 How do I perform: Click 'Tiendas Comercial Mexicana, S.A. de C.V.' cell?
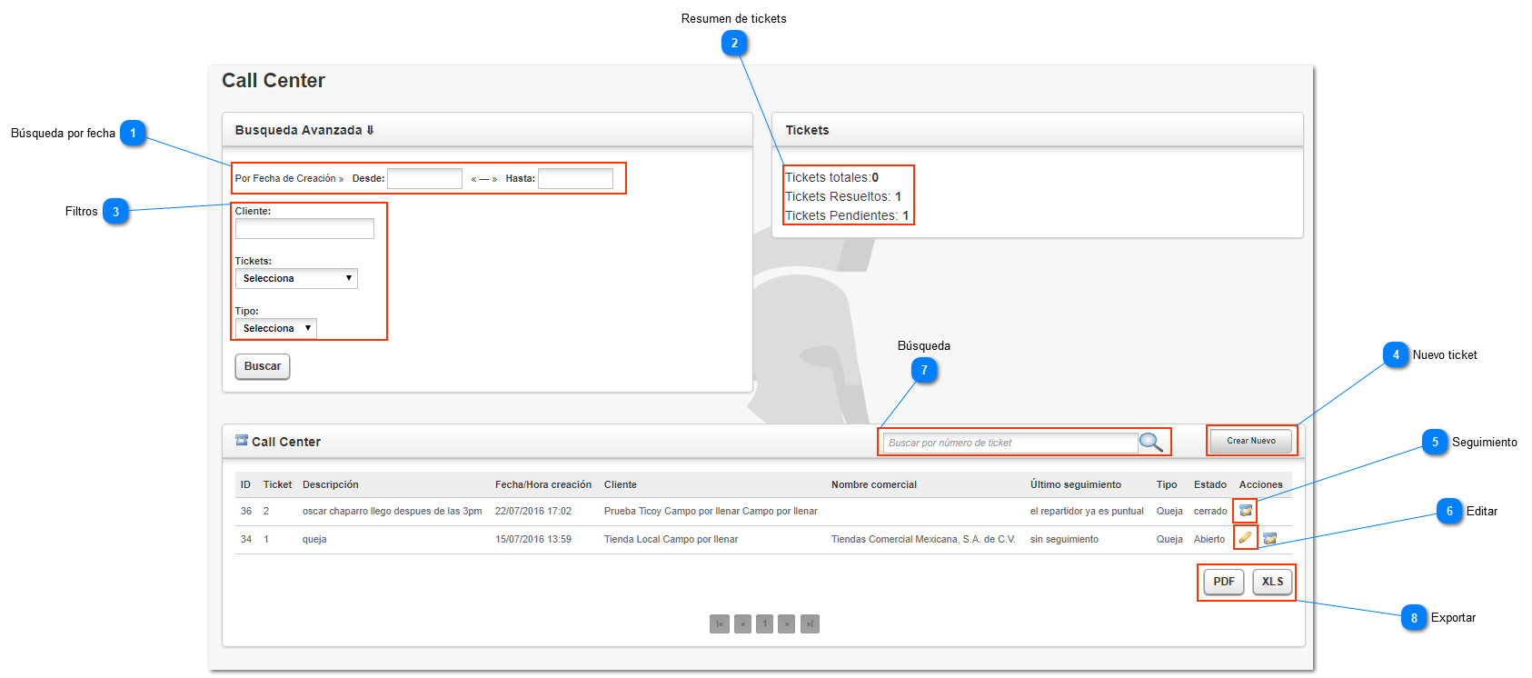[923, 539]
